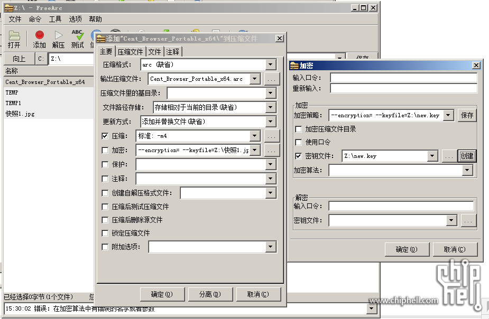Viewport: 489px width, 319px height.
Task: Select Cent_Browser_Portable_x64 in file list
Action: (45, 82)
